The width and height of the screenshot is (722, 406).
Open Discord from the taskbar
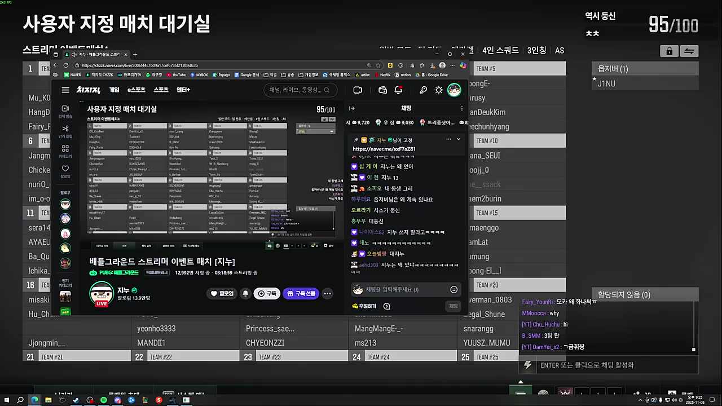[x=117, y=400]
